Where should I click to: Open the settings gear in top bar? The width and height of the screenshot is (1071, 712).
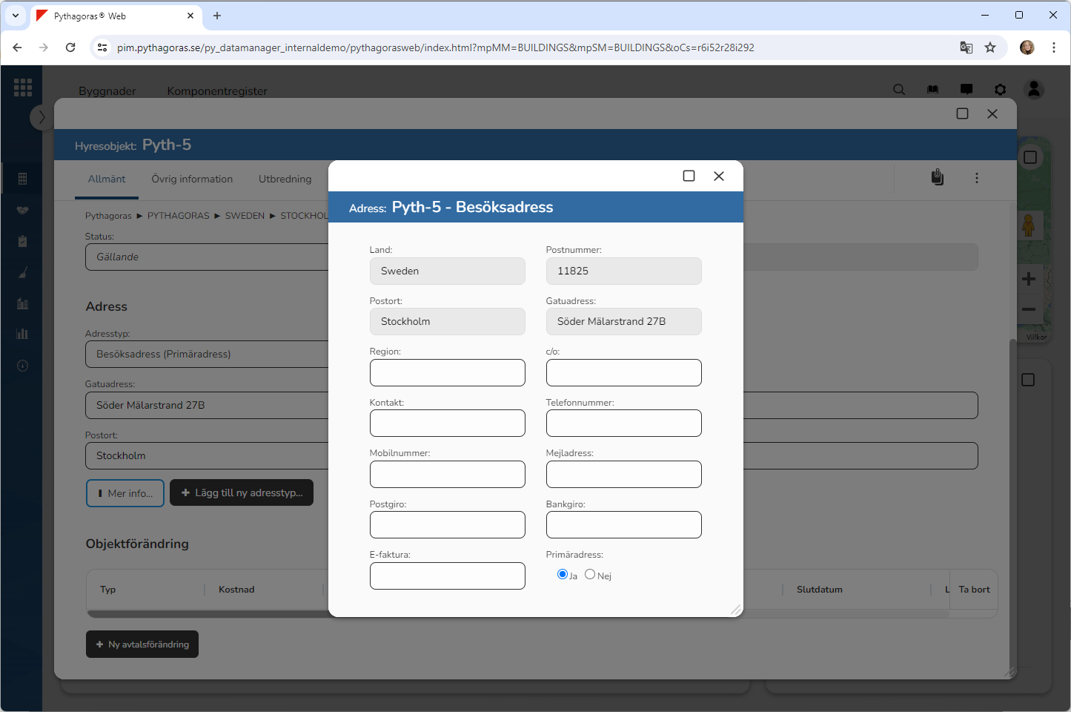coord(1000,90)
